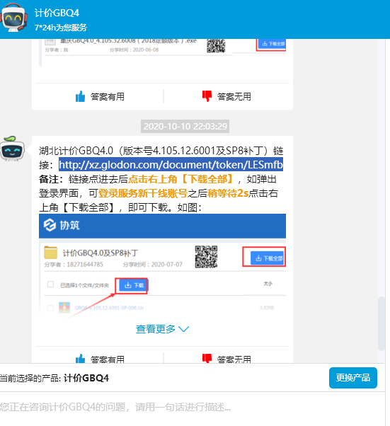This screenshot has width=390, height=426.
Task: Click the 当前选择的产品: 计价GBQ4 label
Action: tap(55, 378)
